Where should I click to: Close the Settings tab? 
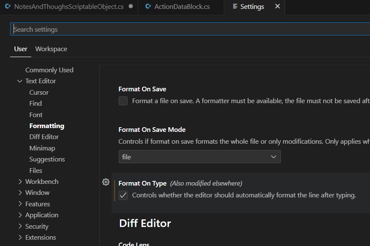pos(277,6)
